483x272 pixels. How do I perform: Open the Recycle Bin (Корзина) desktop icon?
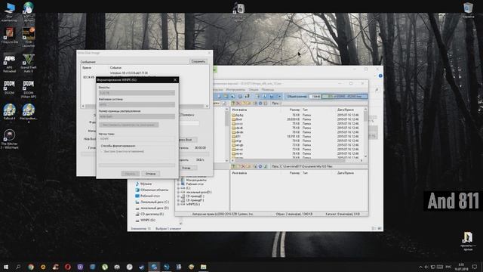click(x=468, y=10)
